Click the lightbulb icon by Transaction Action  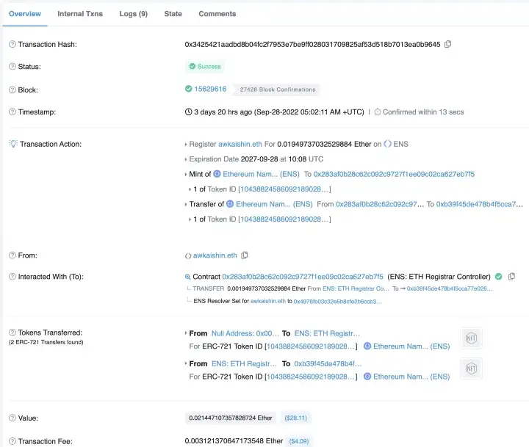click(12, 144)
